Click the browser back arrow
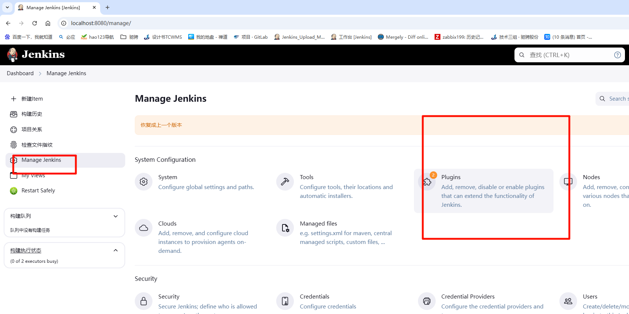This screenshot has height=314, width=629. pyautogui.click(x=8, y=23)
